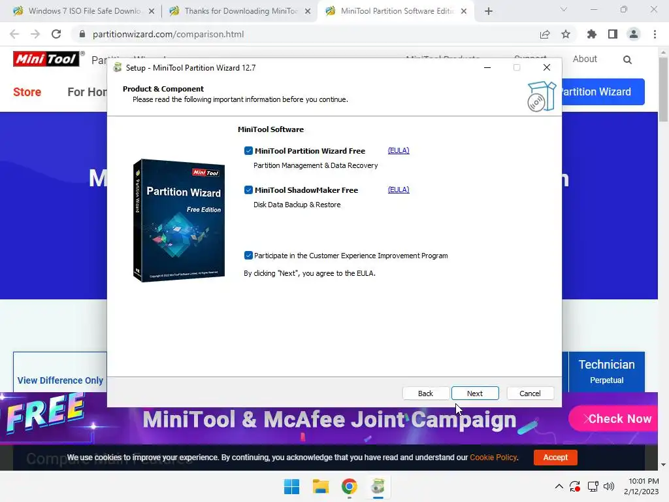Go Back in the setup wizard
This screenshot has height=502, width=669.
[x=425, y=393]
